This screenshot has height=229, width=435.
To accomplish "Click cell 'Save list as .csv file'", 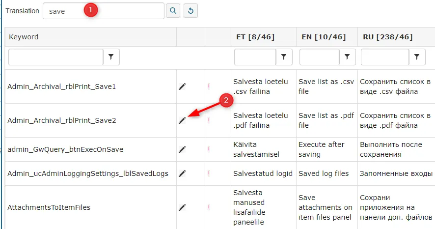I will pos(327,86).
